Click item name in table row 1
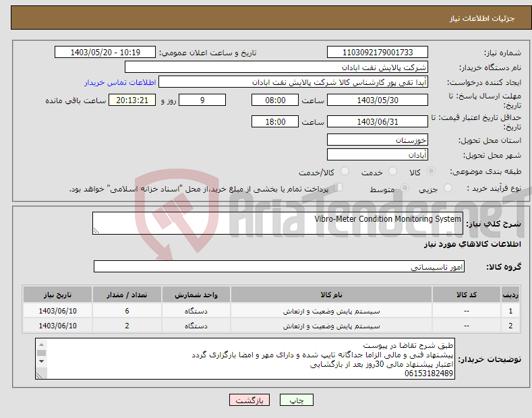 [x=332, y=311]
